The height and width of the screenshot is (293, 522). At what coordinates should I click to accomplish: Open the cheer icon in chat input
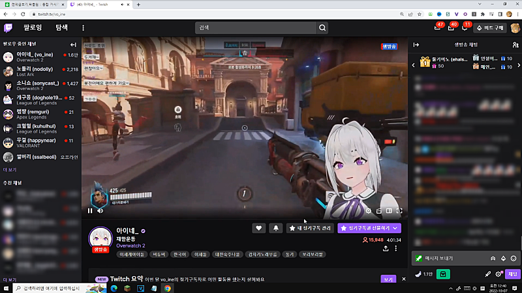(493, 258)
